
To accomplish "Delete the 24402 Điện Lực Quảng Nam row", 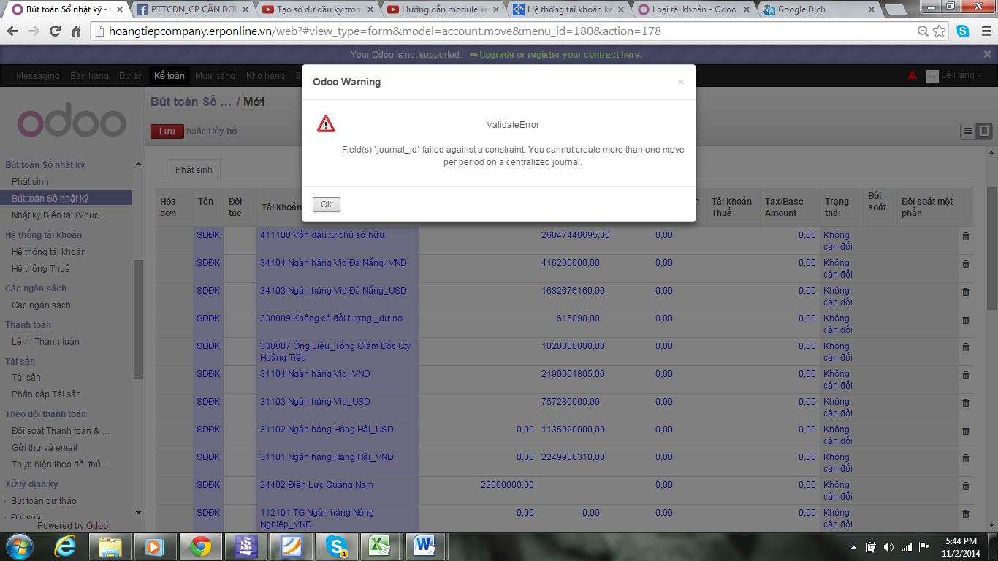I will 966,486.
